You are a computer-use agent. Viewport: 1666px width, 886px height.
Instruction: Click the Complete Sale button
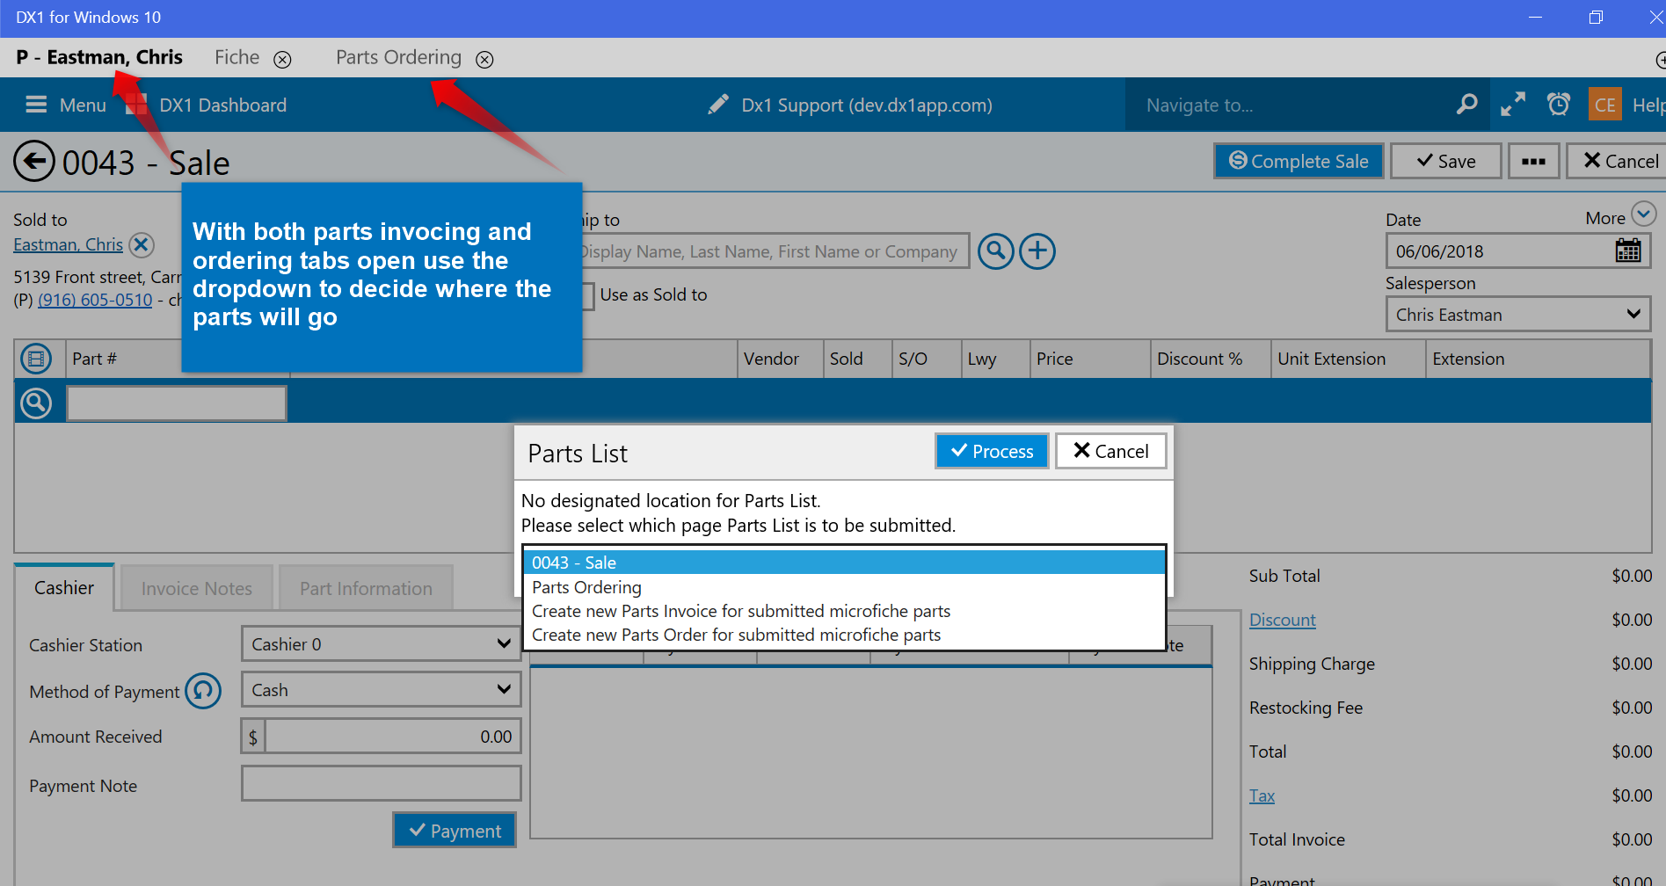tap(1299, 161)
